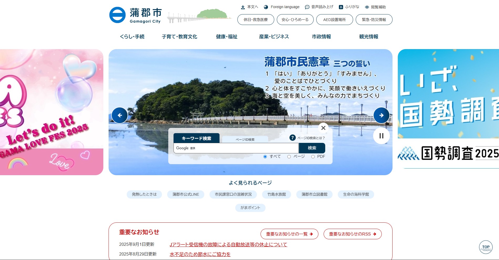Return to page top with TOP button
This screenshot has width=499, height=260.
(x=486, y=247)
